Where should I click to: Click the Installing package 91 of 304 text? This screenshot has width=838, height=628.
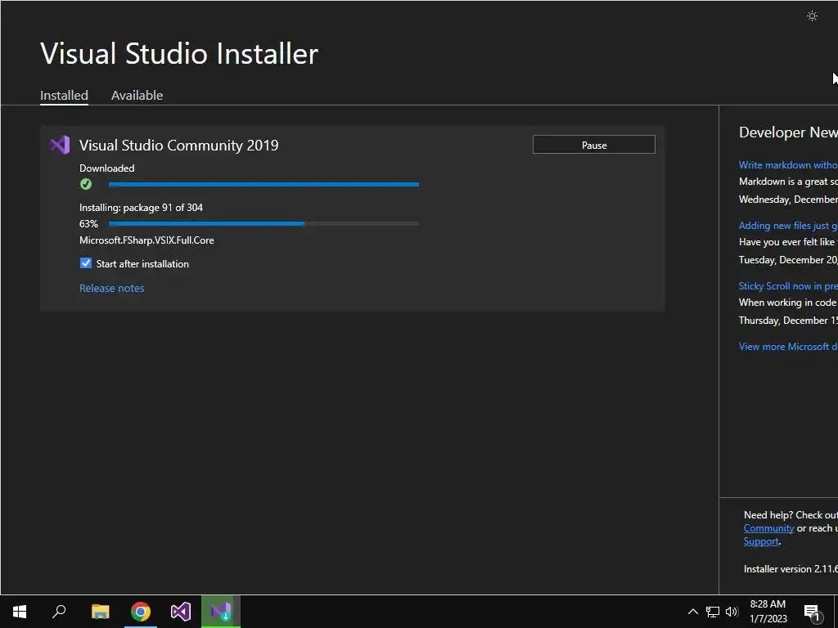point(141,208)
